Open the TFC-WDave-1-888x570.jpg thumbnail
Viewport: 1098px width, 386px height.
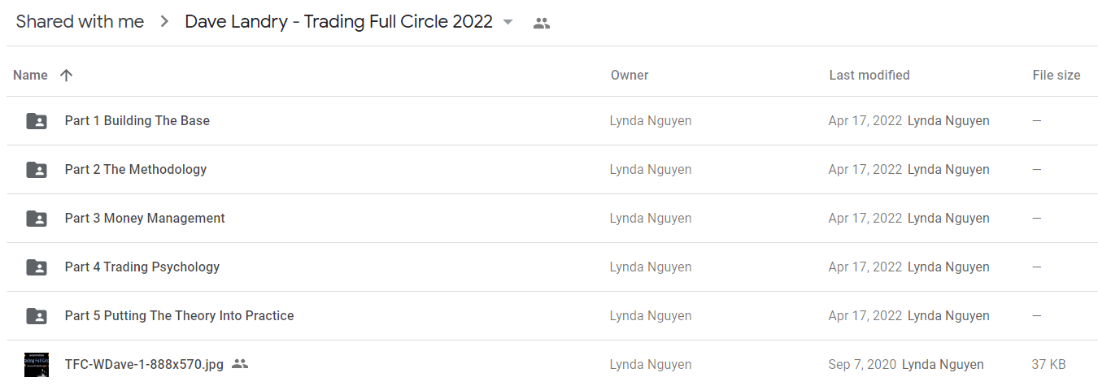tap(37, 365)
